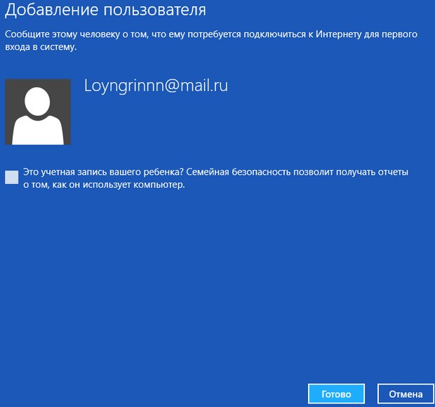
Task: Cancel with the Отмена button
Action: click(406, 394)
